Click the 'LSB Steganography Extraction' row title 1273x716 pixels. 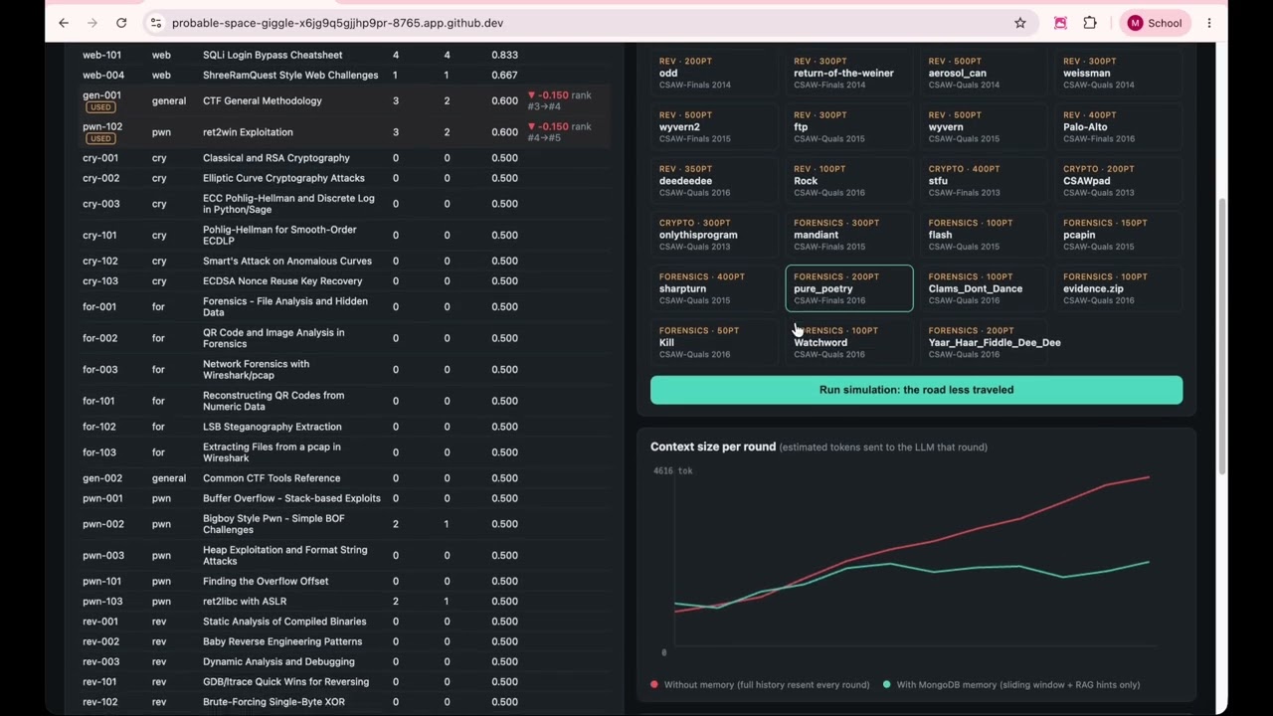pos(273,427)
